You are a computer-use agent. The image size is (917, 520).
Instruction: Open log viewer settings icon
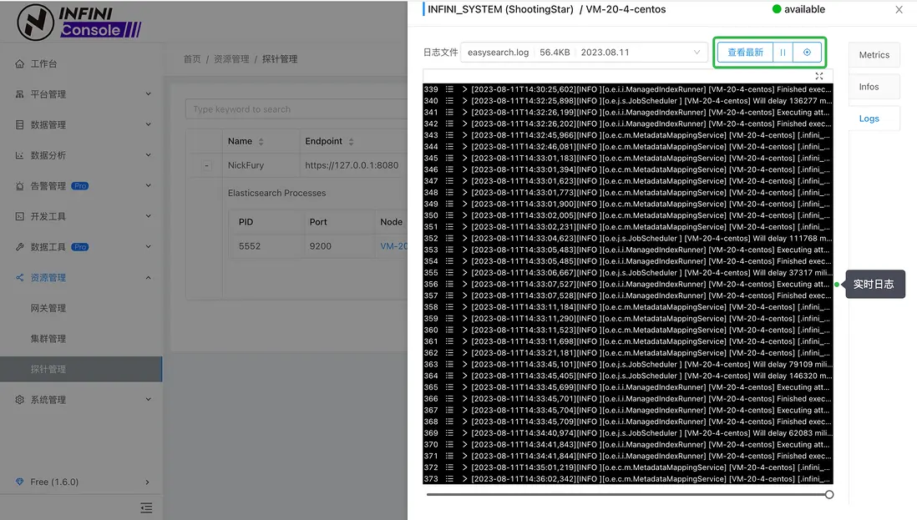tap(807, 53)
